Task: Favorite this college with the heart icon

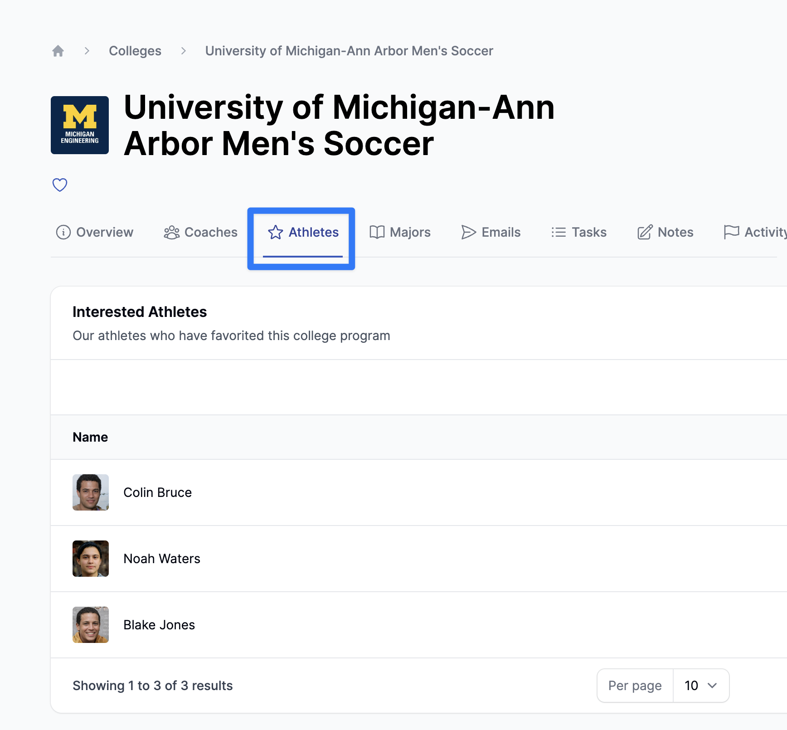Action: click(60, 185)
